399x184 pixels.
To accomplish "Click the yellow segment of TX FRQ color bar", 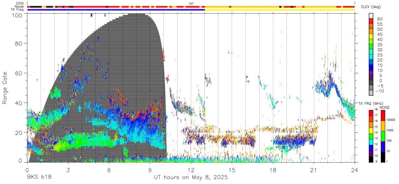I will [x=371, y=130].
